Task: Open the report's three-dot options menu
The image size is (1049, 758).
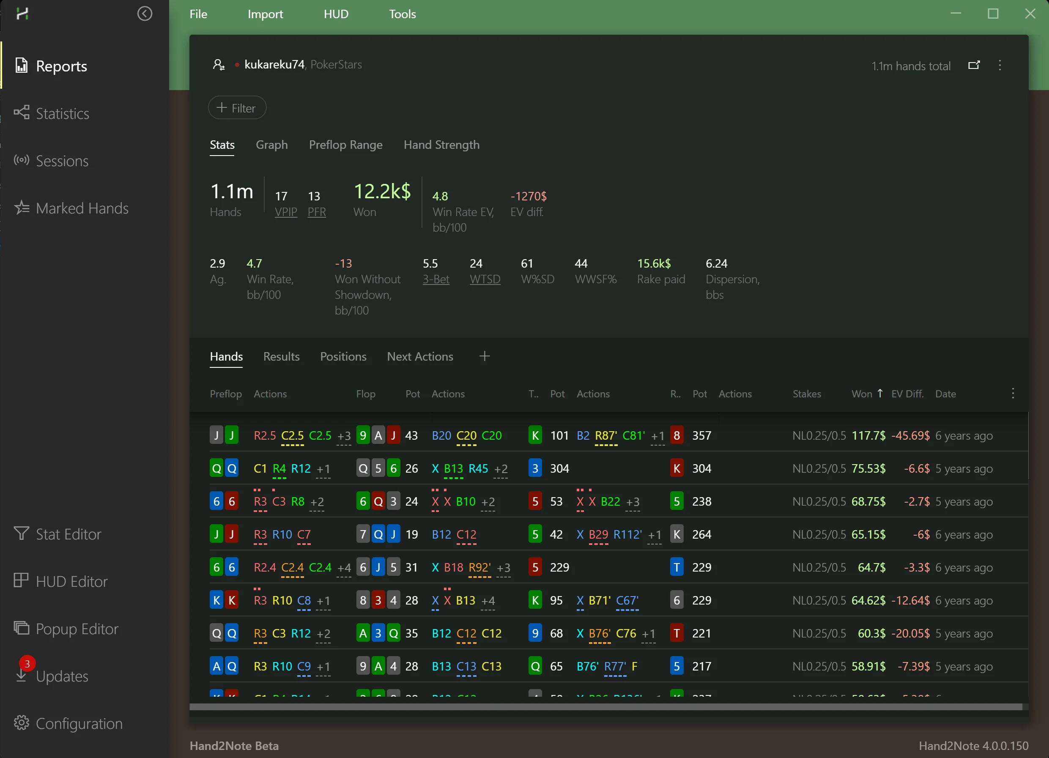Action: [1000, 65]
